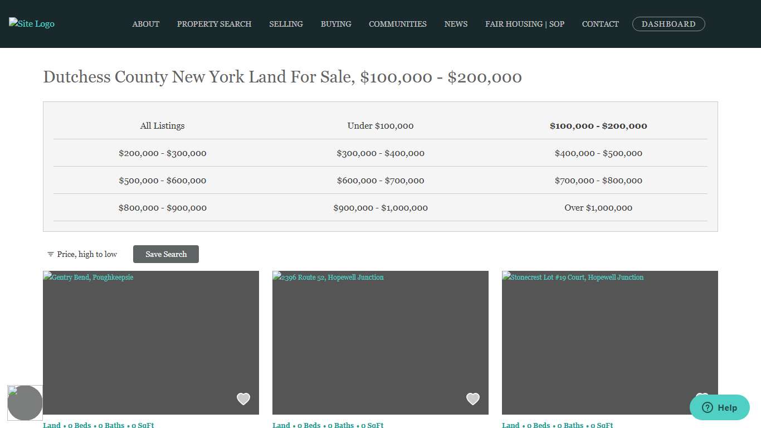Select the All Listings tab

coord(162,125)
